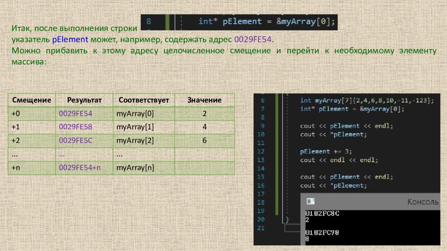Click the Консоль window title
Screen dimensions: 447x251
423,202
